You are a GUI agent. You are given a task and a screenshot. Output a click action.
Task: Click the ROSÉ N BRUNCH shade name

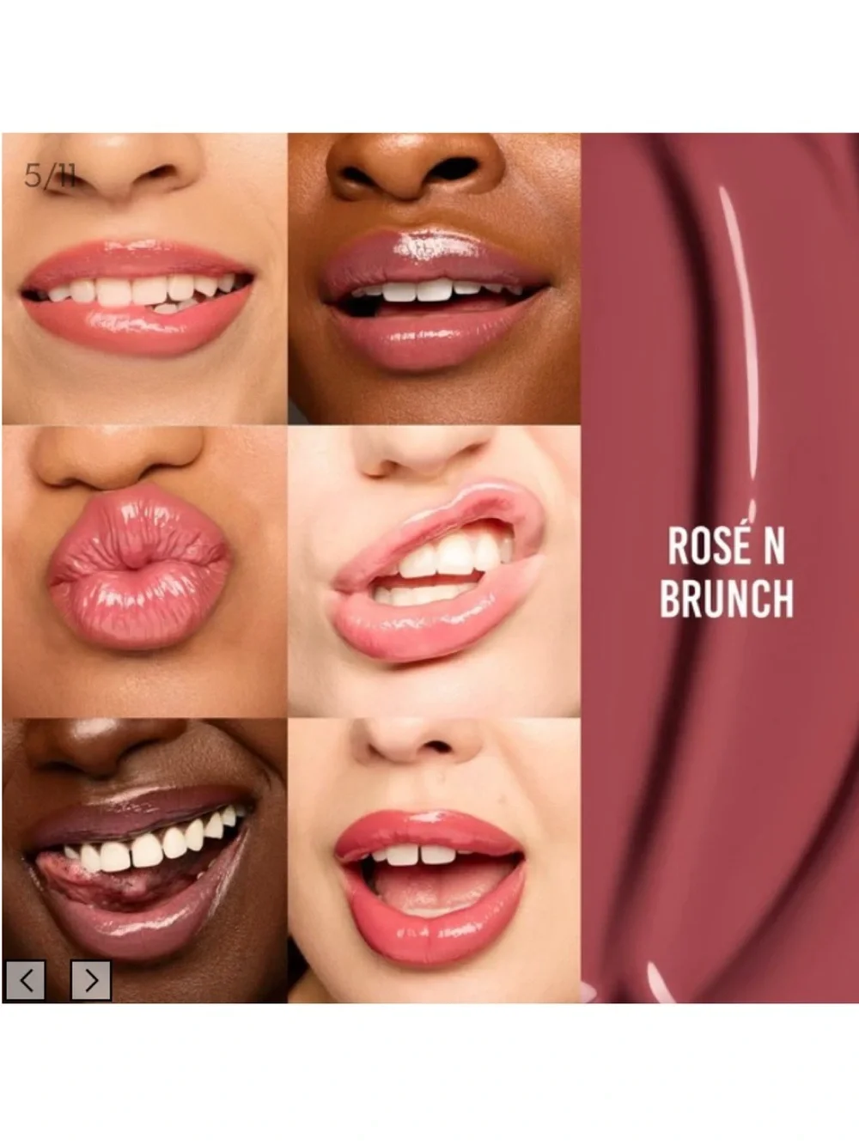pos(727,573)
